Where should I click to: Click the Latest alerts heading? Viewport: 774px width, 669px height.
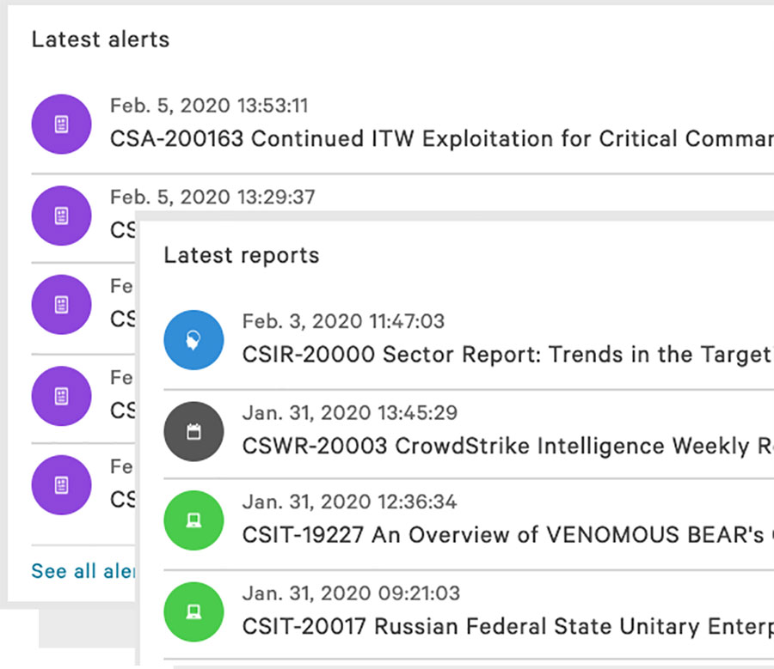[x=101, y=40]
